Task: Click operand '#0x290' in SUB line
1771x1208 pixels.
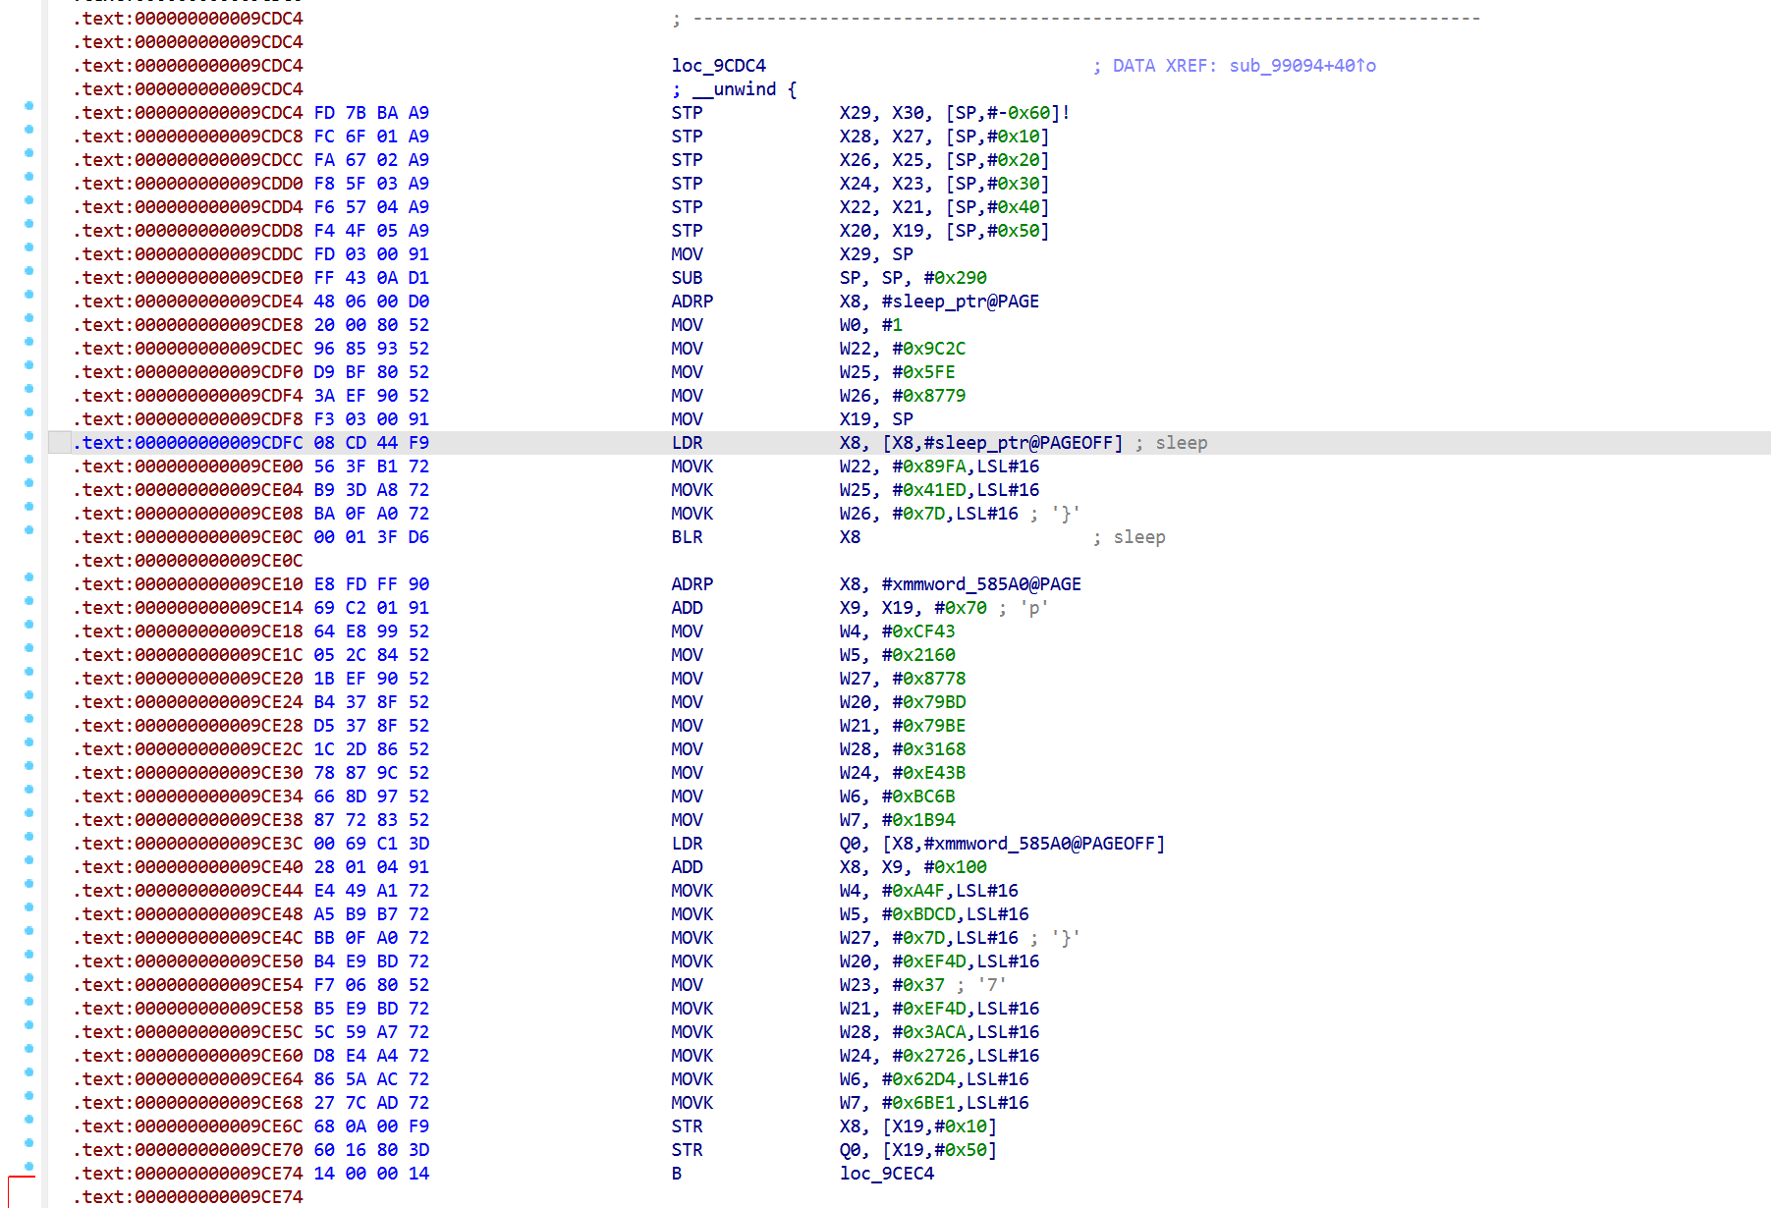Action: tap(955, 278)
